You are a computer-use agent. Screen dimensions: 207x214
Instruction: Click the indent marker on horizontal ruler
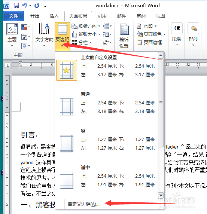20,65
